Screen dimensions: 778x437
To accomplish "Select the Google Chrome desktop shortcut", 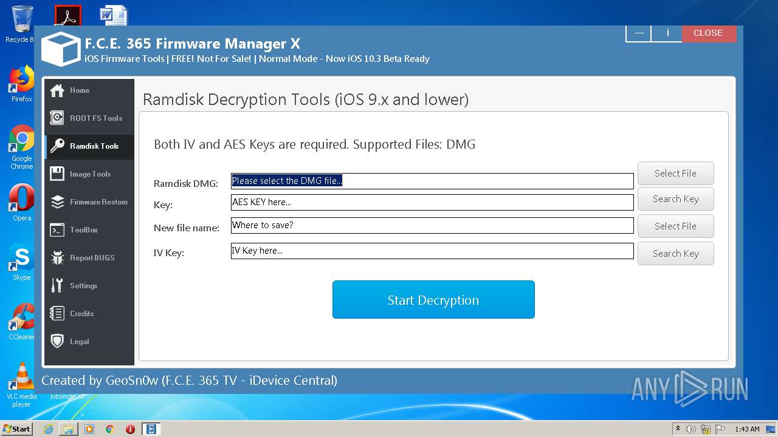I will pyautogui.click(x=22, y=147).
